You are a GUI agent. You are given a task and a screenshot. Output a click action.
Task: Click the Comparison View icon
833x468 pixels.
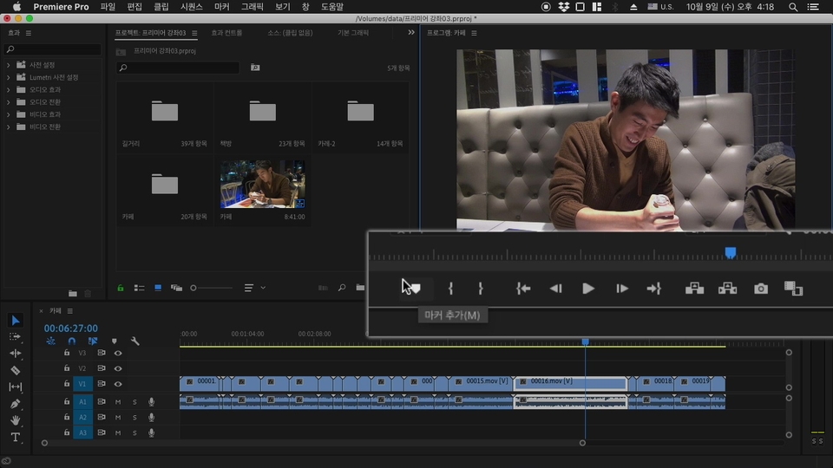tap(793, 288)
